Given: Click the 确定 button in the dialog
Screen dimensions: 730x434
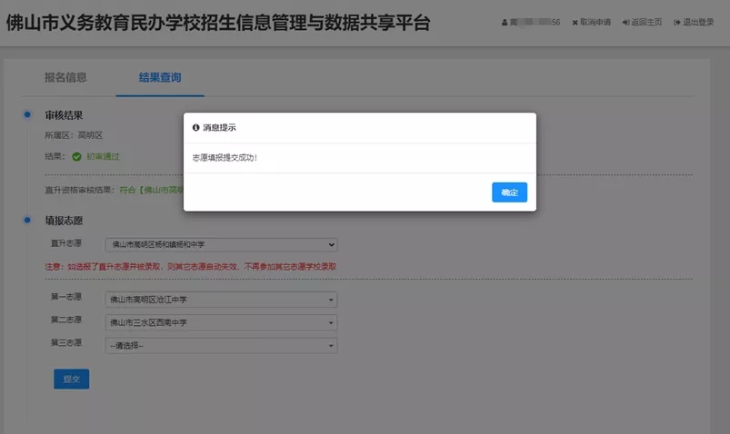Looking at the screenshot, I should [509, 192].
